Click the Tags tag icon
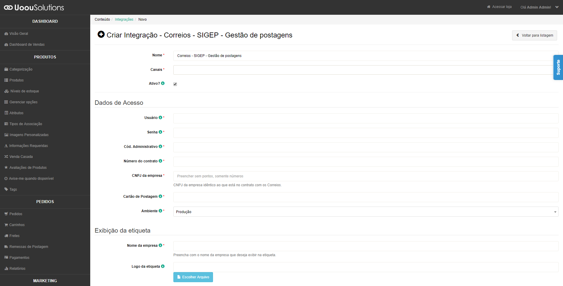 [x=6, y=189]
